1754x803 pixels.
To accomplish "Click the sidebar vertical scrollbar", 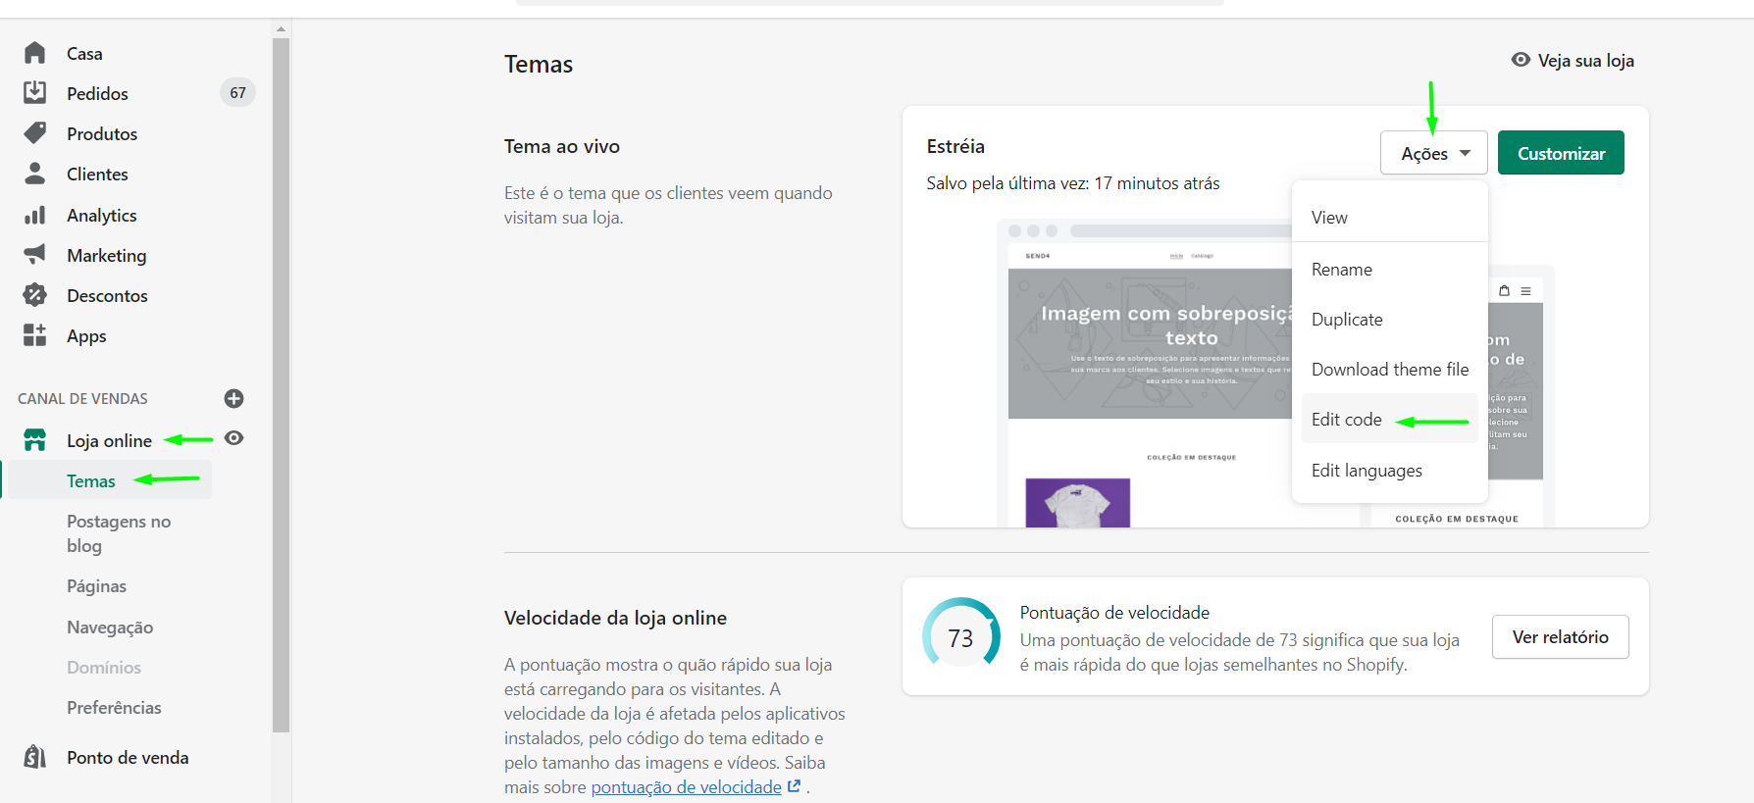I will click(x=282, y=384).
